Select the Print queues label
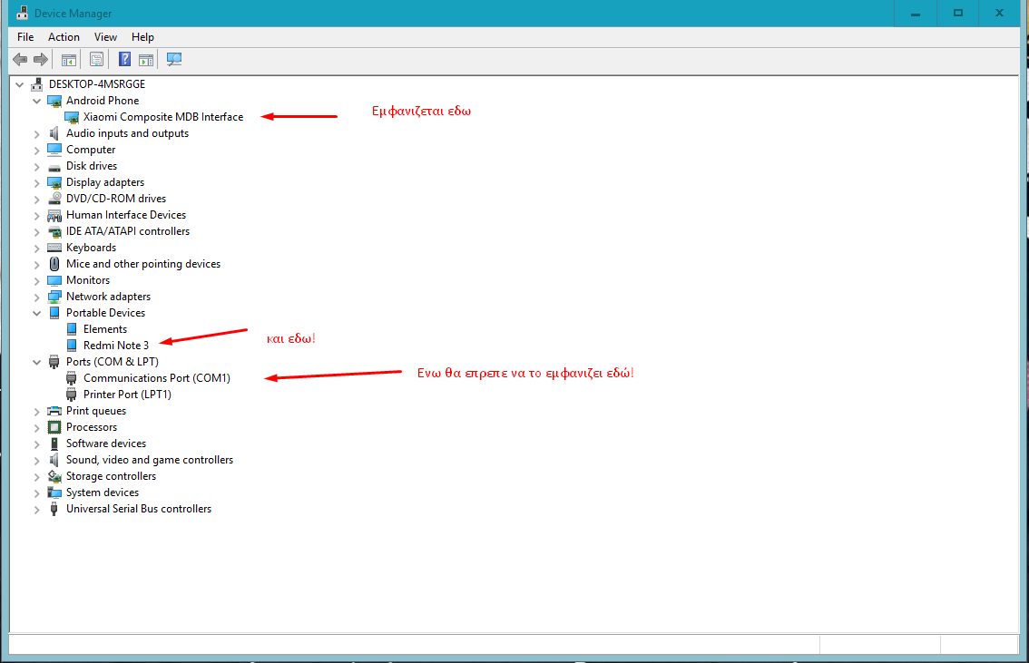 click(x=96, y=411)
